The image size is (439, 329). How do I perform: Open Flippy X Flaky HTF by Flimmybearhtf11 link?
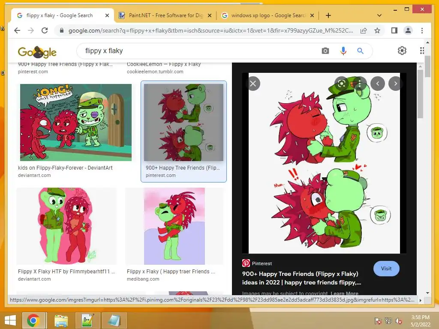[x=66, y=271]
